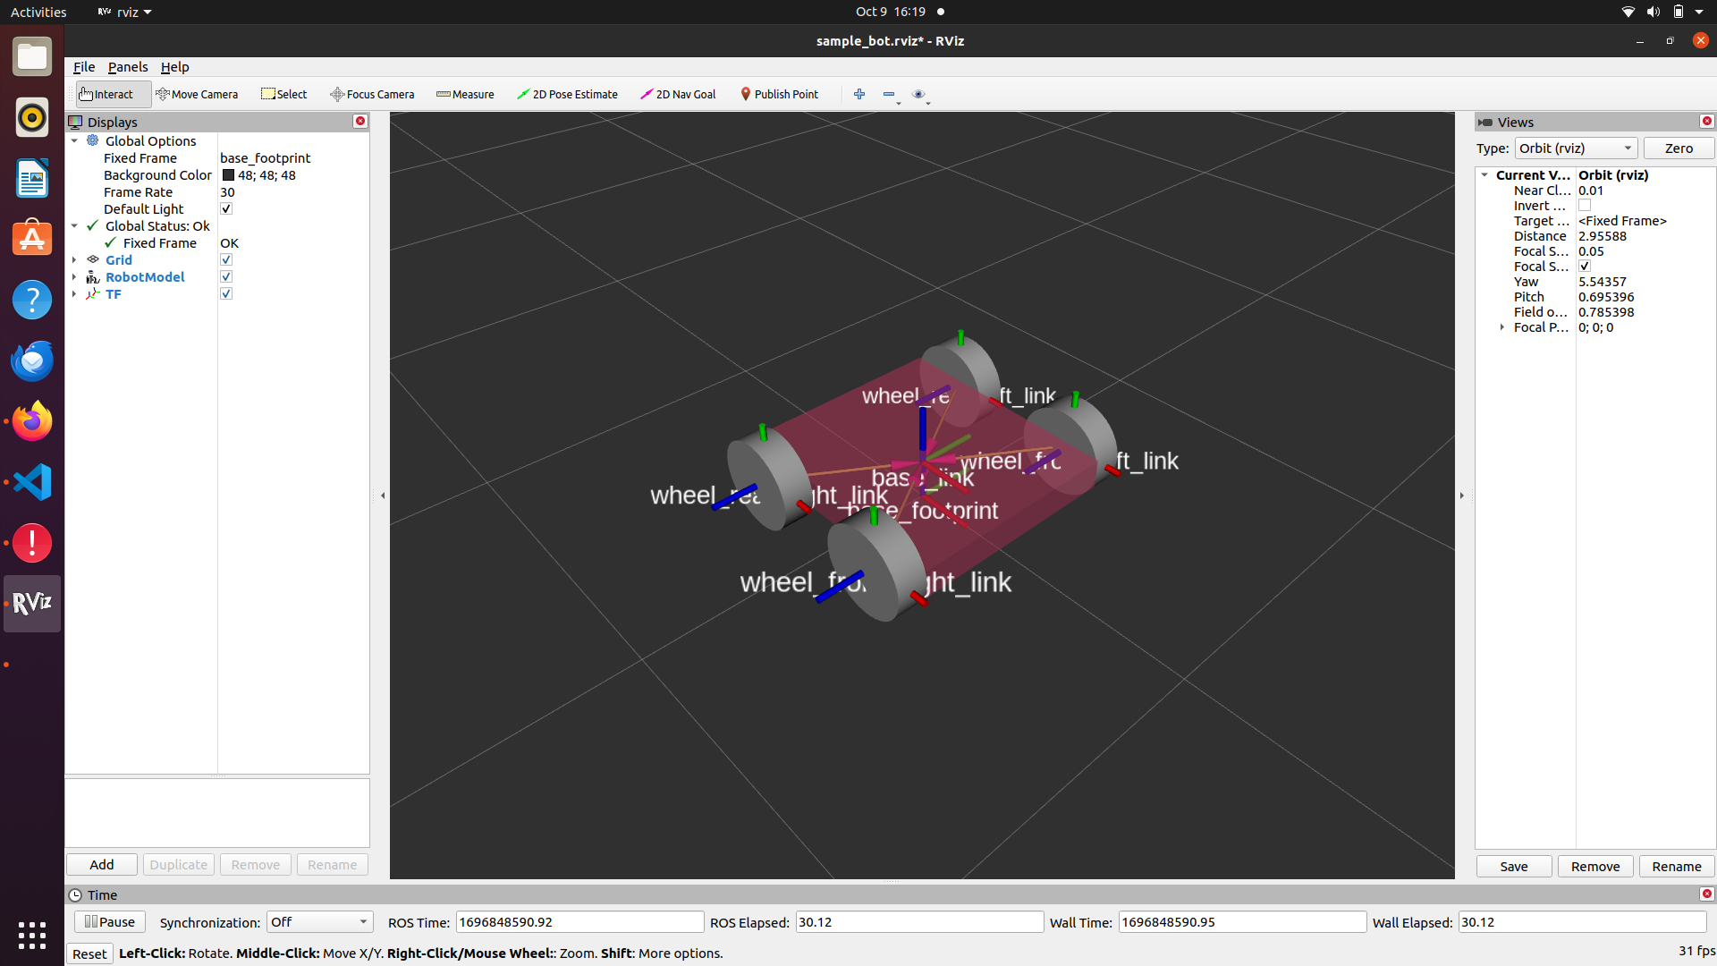Screen dimensions: 1717x966
Task: Select the Publish Point tool
Action: coord(779,94)
